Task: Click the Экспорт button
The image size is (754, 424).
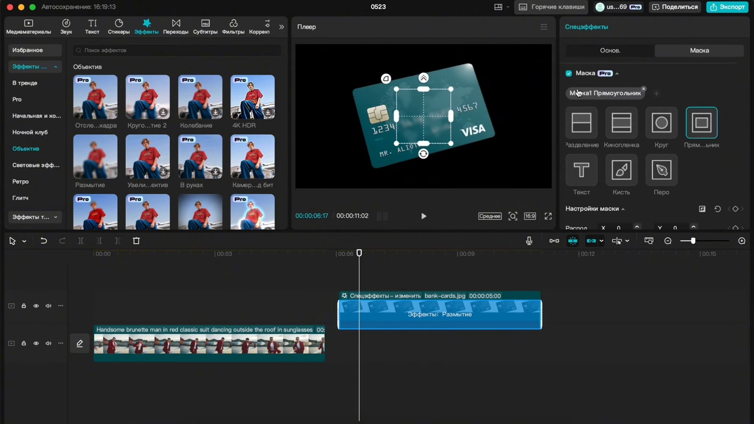Action: tap(727, 7)
